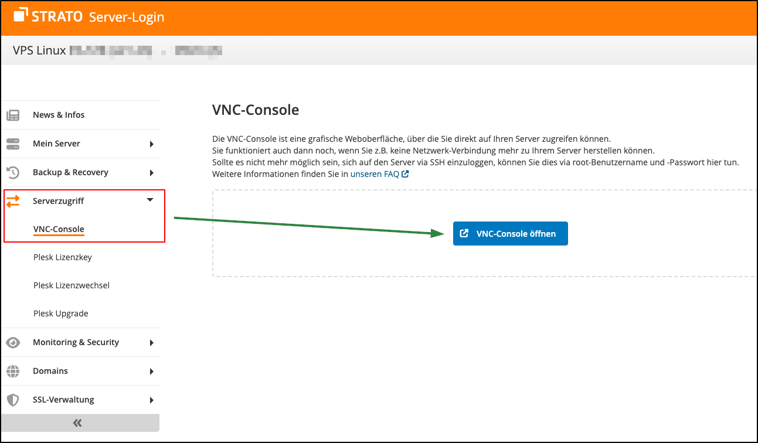Click the Domains globe icon

[13, 371]
